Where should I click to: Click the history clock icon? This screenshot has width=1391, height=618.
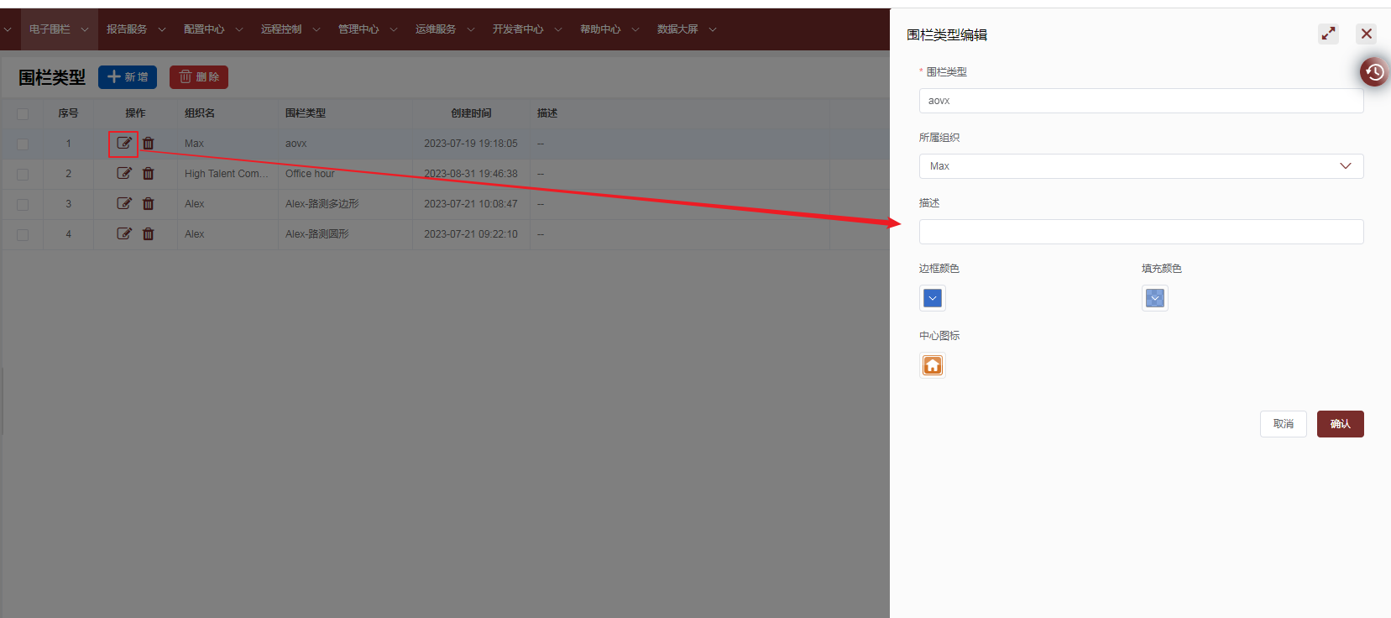coord(1374,72)
